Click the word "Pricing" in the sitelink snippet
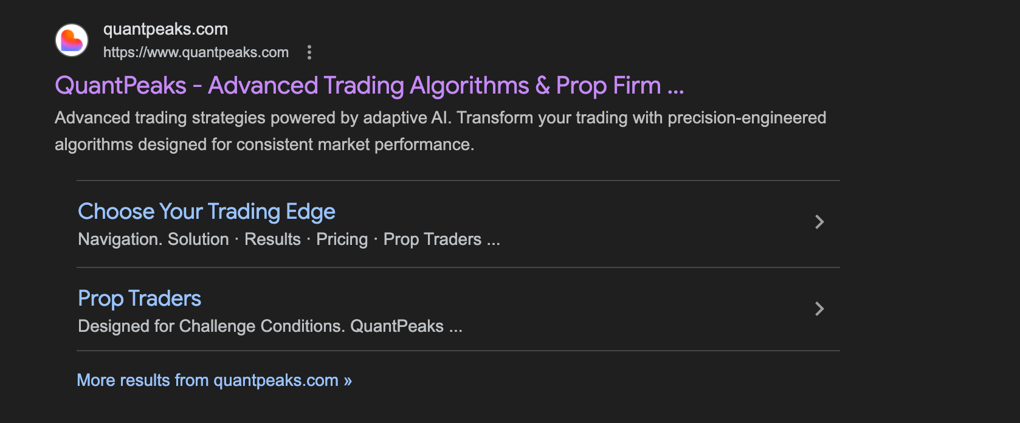Screen dimensions: 1020x423 (x=342, y=239)
